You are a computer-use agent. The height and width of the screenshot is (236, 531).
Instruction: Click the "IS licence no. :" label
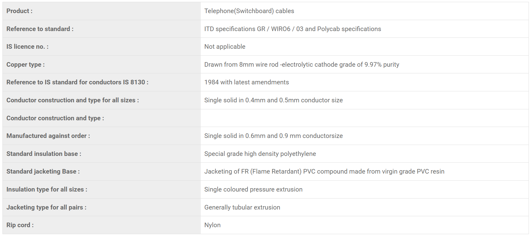tap(27, 47)
